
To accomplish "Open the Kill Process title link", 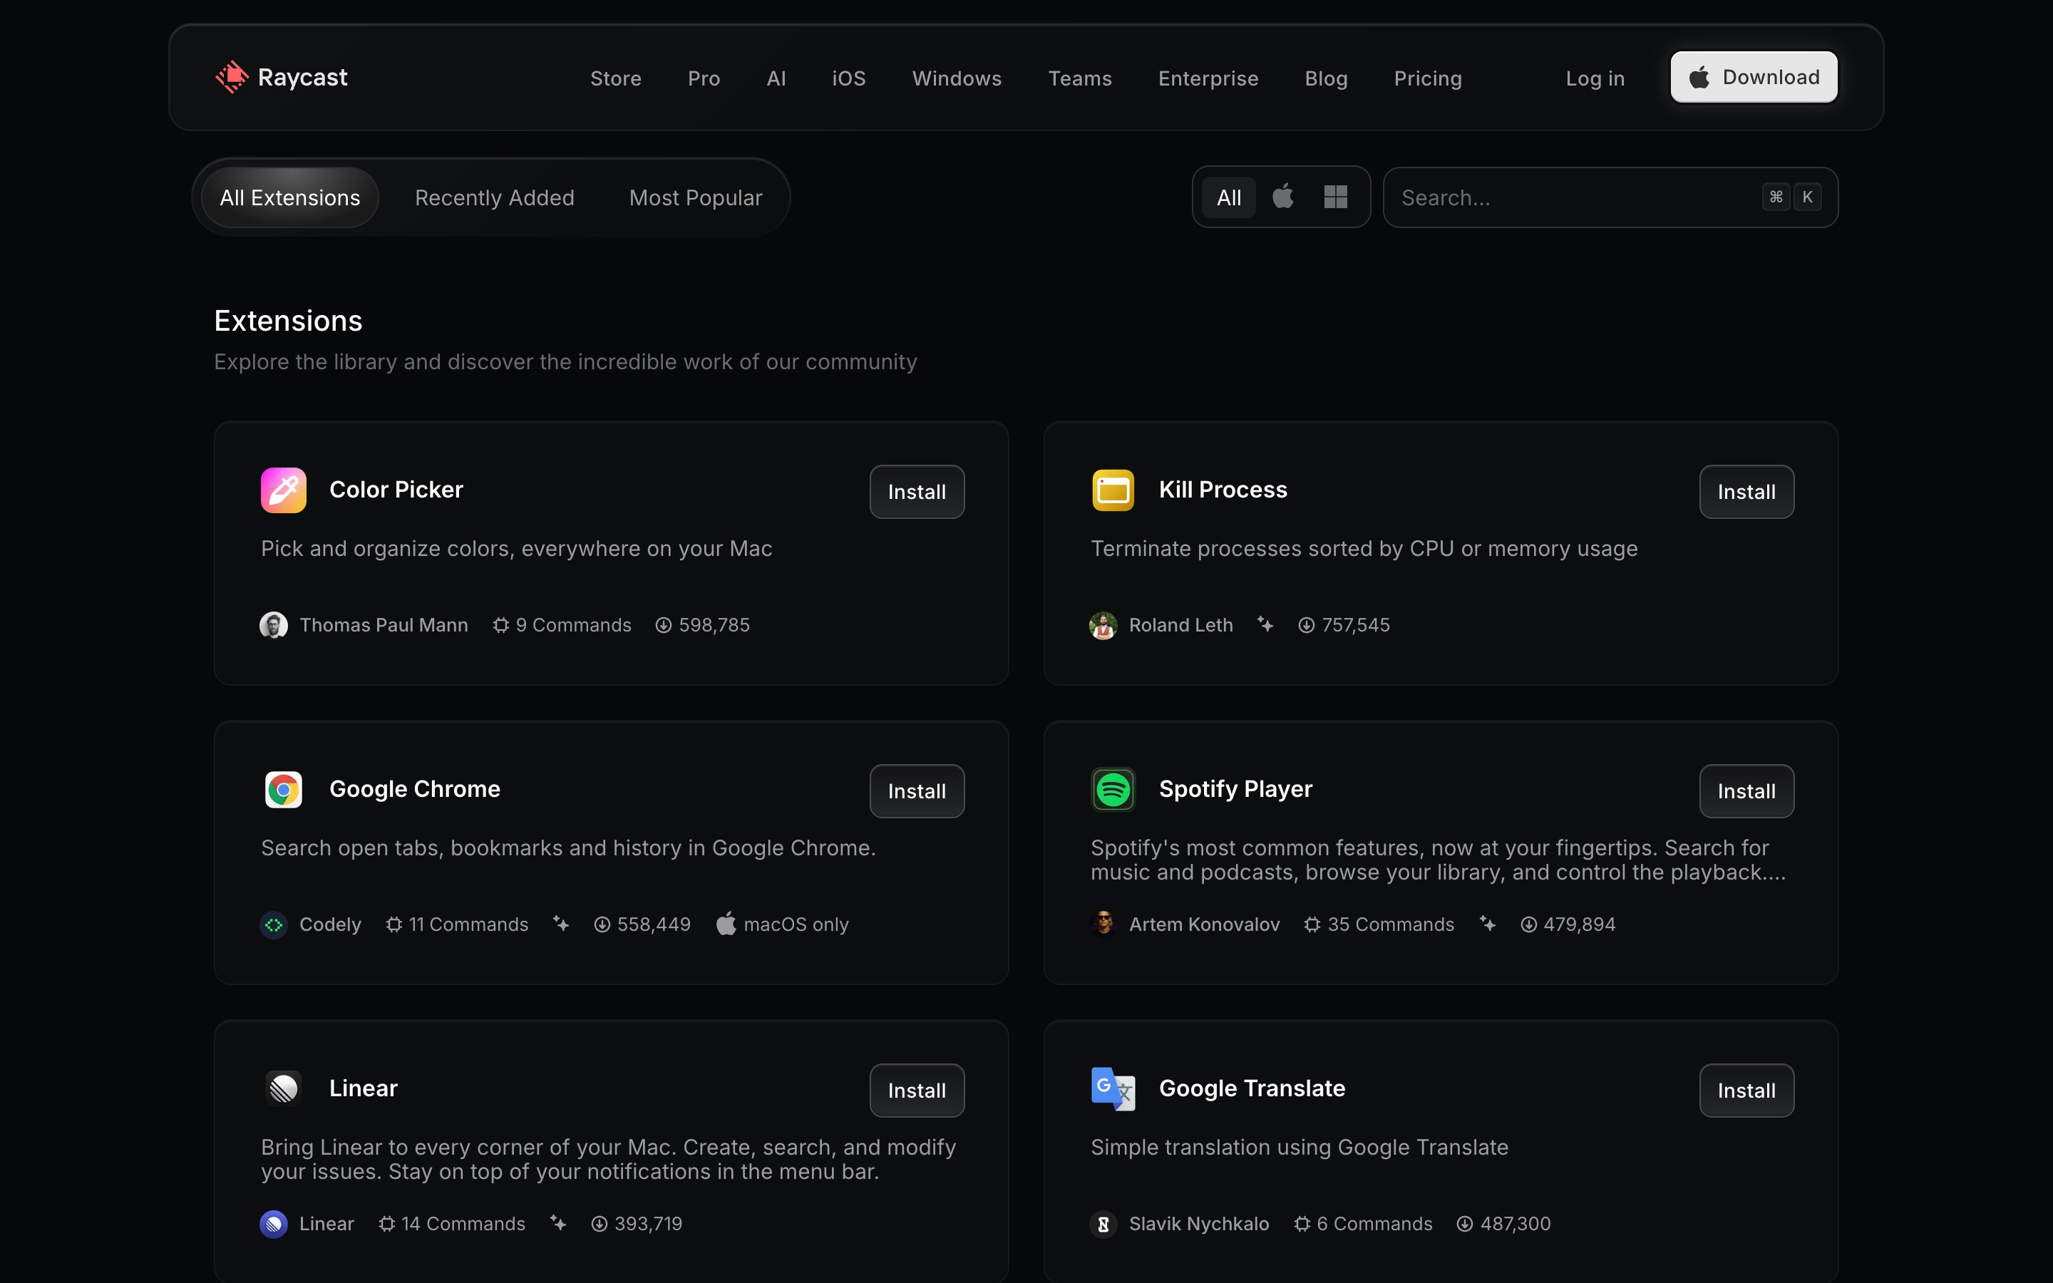I will (1223, 490).
